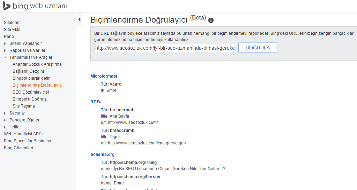Collapse the Tanılamalar ve Araçlar section
Screen dimensions: 357x190
pos(5,57)
